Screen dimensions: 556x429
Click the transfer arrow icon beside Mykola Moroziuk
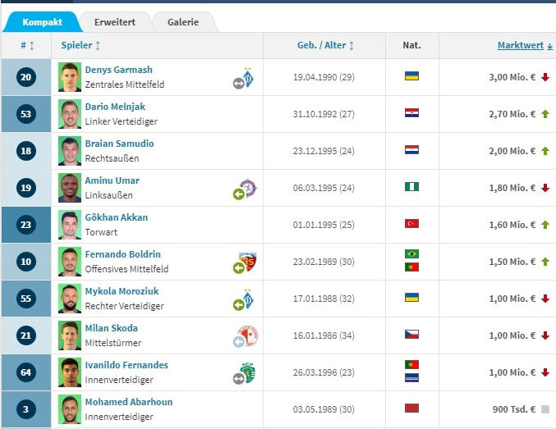pyautogui.click(x=239, y=304)
